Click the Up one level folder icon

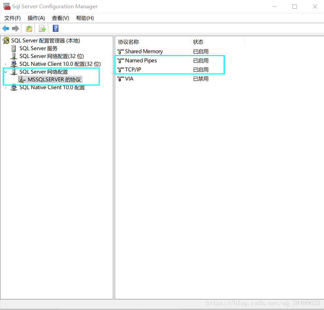(29, 28)
